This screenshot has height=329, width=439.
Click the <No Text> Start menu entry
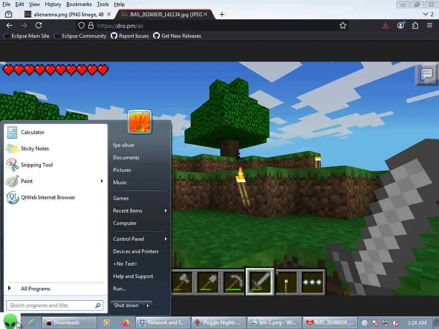(125, 264)
